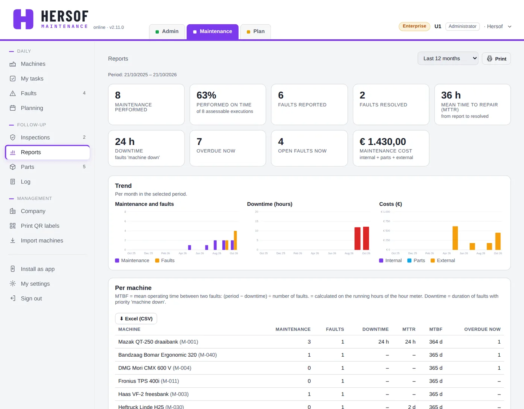Viewport: 524px width, 409px height.
Task: Click the Hersof H logo
Action: coord(23,19)
